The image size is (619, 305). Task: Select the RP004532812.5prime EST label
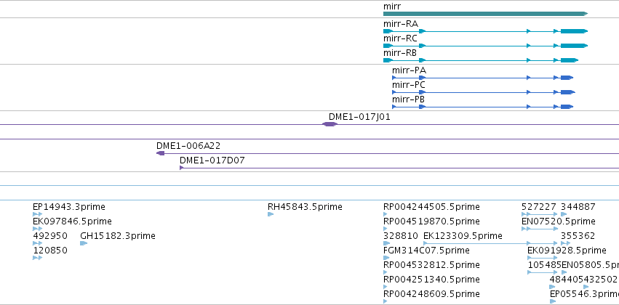tap(431, 265)
